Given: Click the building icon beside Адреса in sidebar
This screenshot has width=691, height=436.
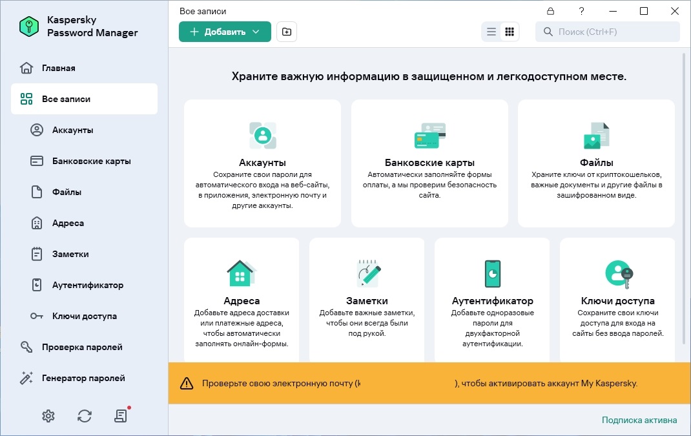Looking at the screenshot, I should click(37, 223).
